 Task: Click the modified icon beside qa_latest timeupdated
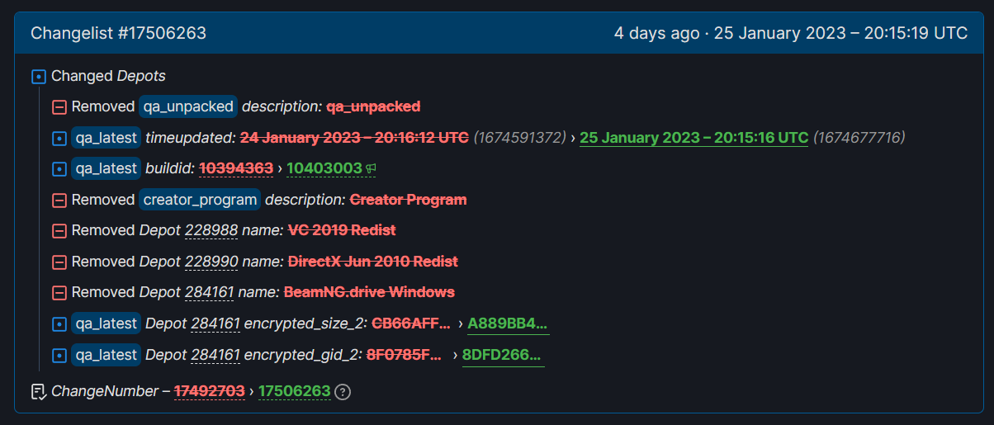click(59, 138)
